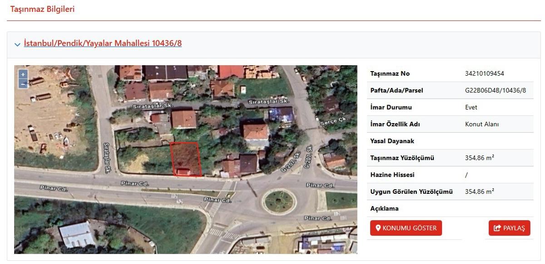Click the İmar Durumu value Evet

(x=471, y=107)
